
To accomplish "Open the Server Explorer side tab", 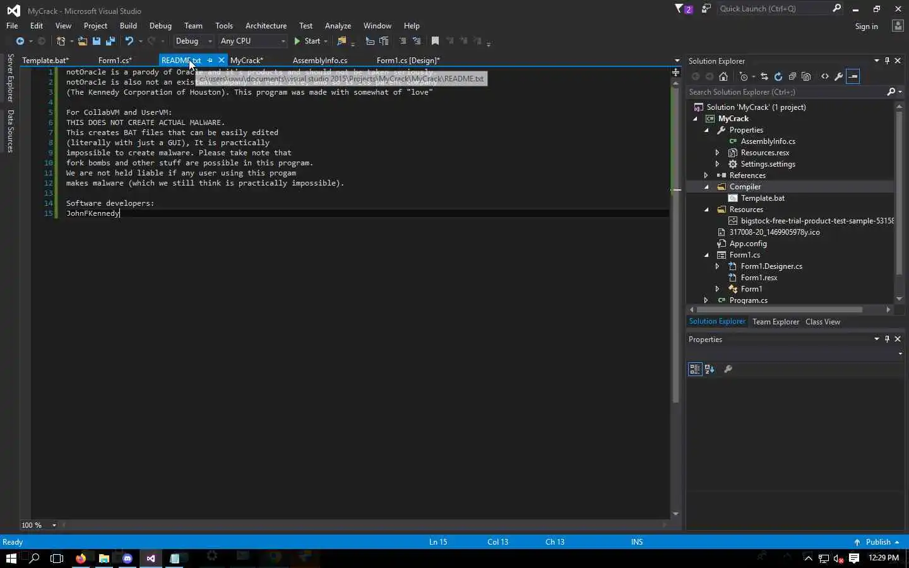I will [10, 78].
